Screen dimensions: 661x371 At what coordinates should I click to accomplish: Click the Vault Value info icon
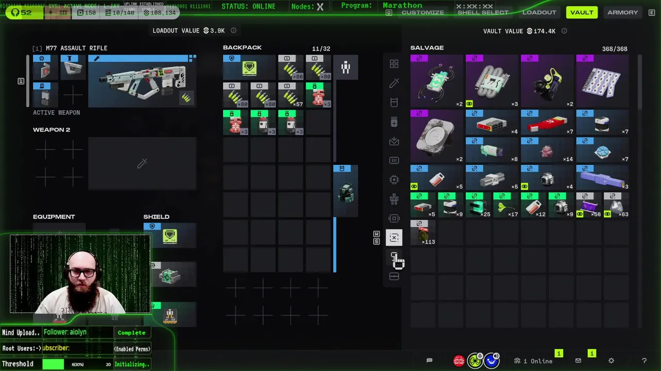(564, 31)
